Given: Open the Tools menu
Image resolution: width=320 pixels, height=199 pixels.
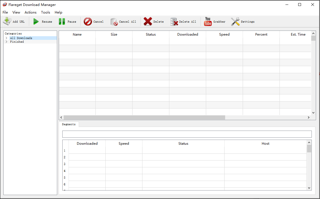Looking at the screenshot, I should point(46,12).
